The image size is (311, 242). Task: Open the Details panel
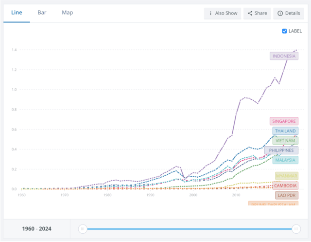pyautogui.click(x=289, y=13)
